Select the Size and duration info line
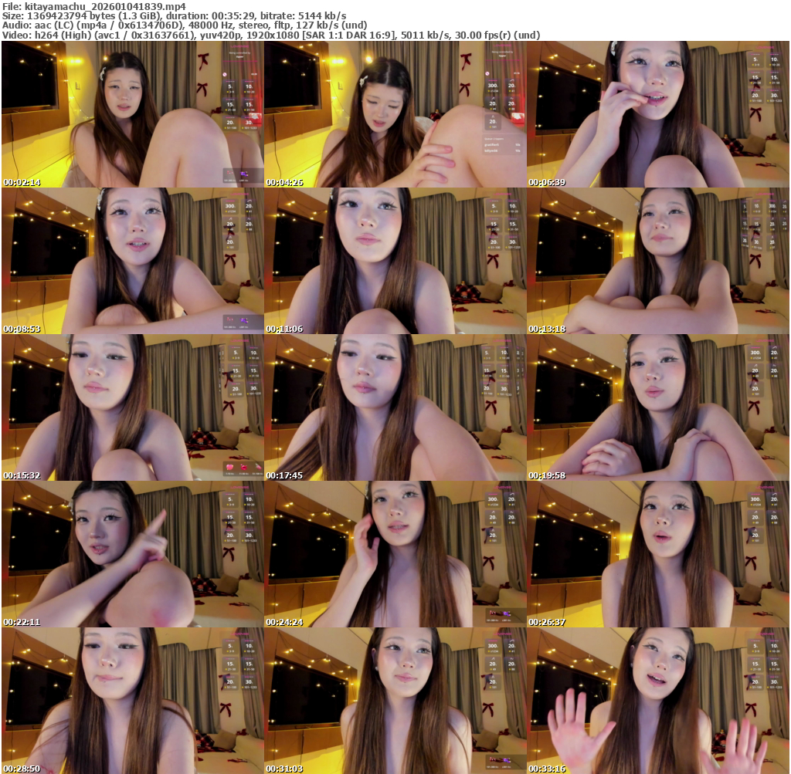This screenshot has width=791, height=774. pyautogui.click(x=175, y=15)
